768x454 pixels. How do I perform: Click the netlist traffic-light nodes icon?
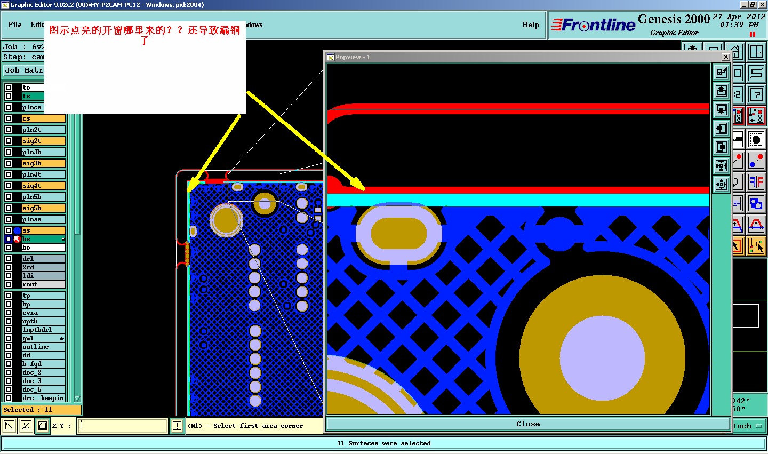click(x=756, y=116)
